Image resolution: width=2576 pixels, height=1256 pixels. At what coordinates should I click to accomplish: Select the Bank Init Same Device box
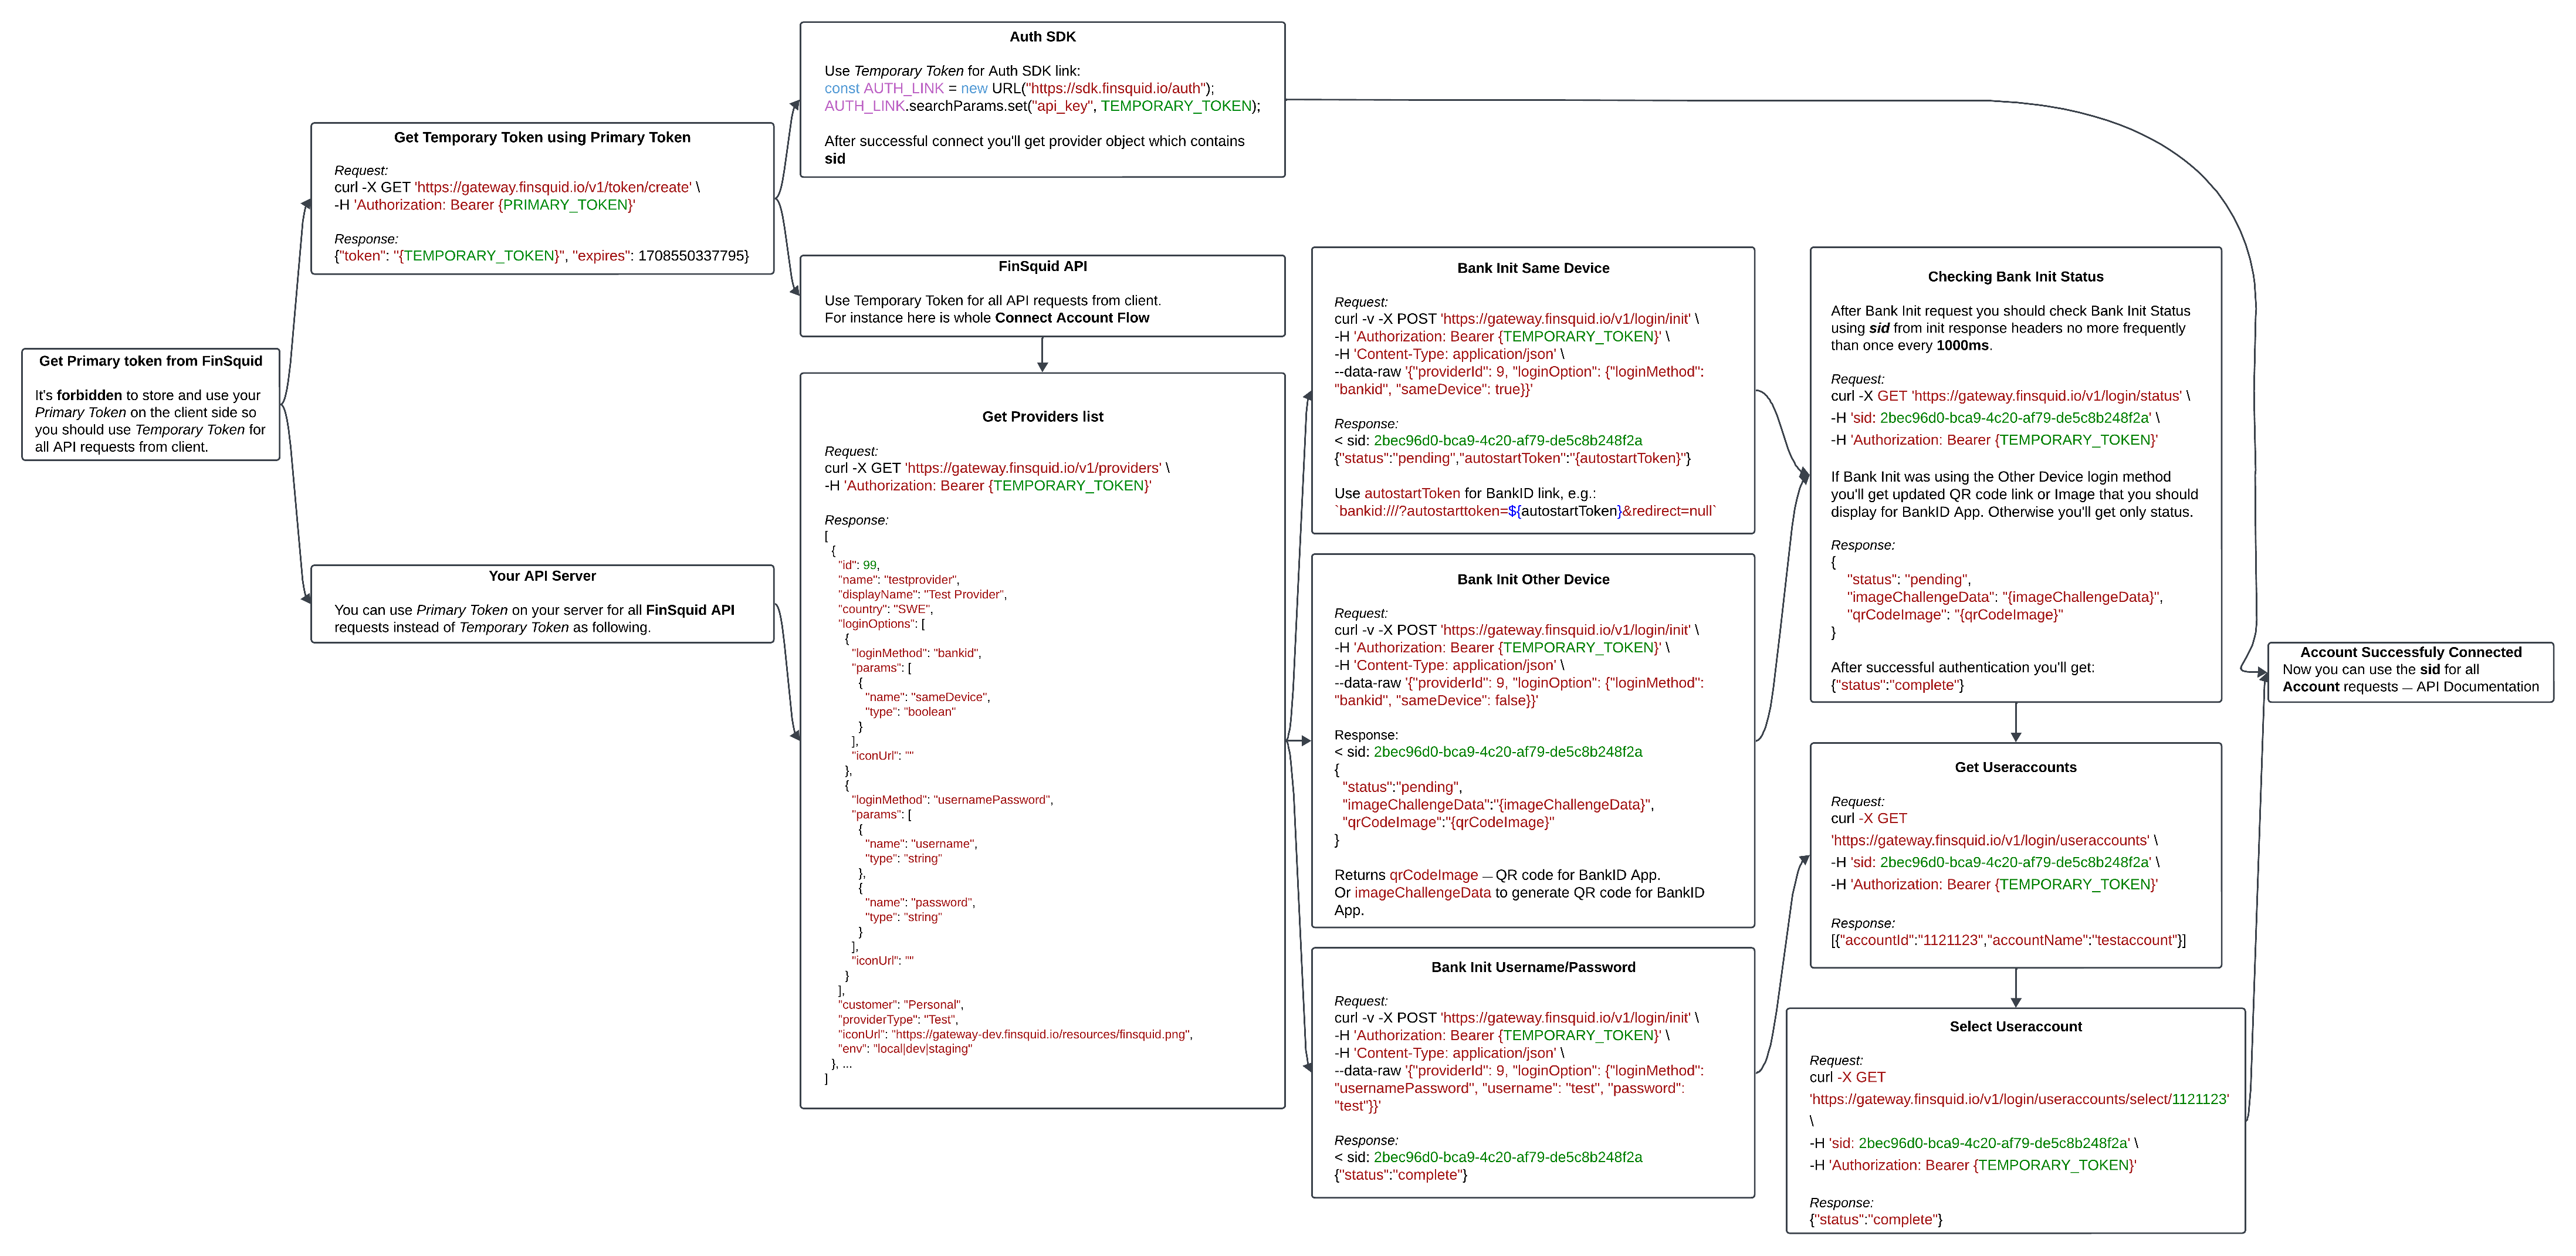click(x=1533, y=268)
